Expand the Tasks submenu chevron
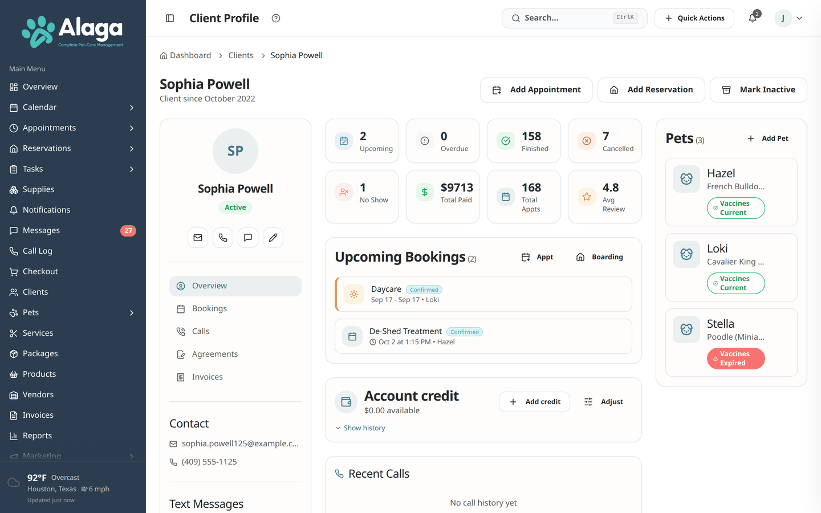The image size is (821, 513). coord(132,169)
